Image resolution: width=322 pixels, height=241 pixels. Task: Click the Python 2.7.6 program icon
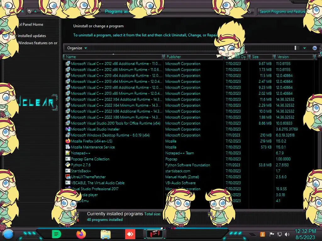[68, 165]
